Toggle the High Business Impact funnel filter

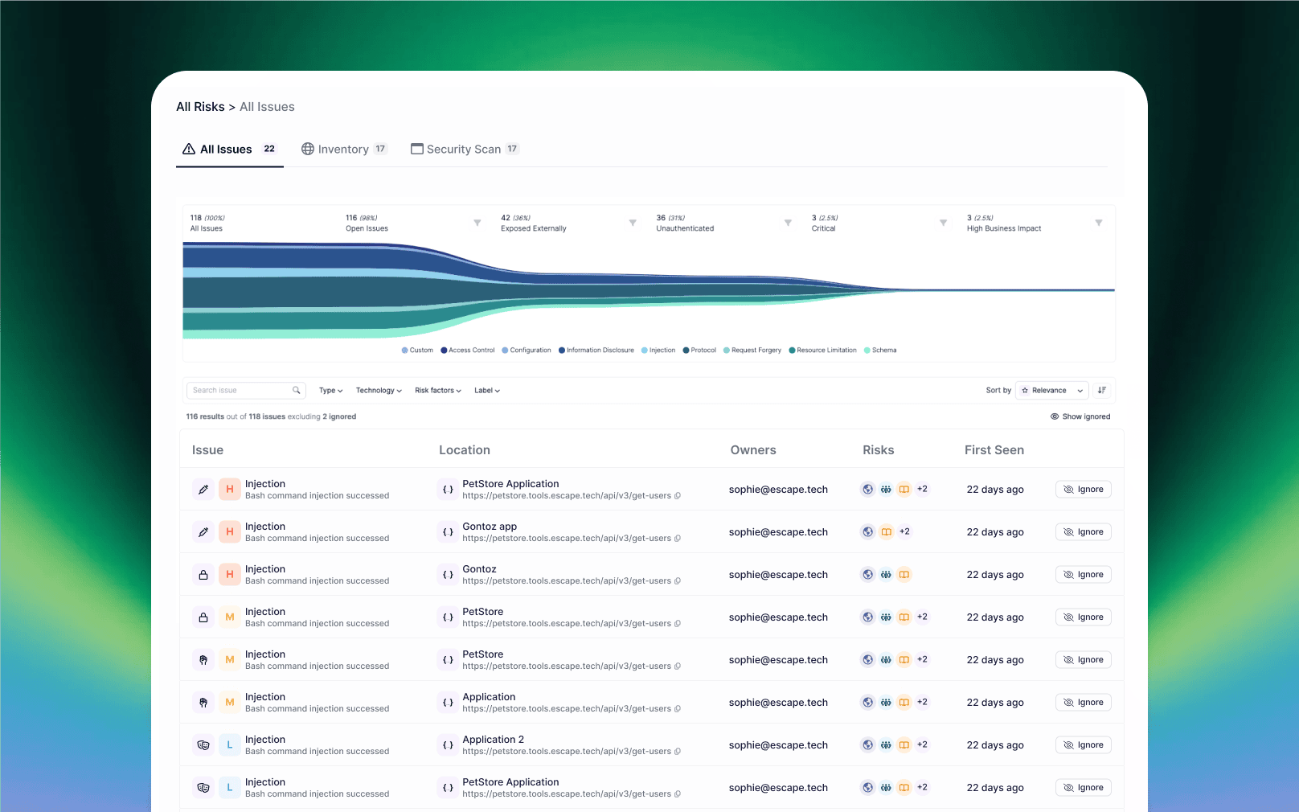click(1099, 223)
